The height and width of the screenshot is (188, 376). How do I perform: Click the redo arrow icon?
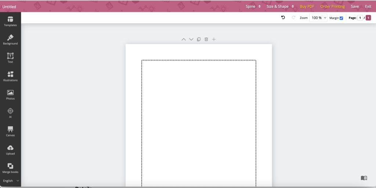pos(293,18)
